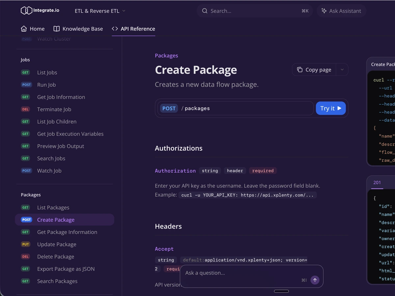Click the DEL badge beside Terminate Job
The width and height of the screenshot is (395, 296).
click(x=26, y=109)
